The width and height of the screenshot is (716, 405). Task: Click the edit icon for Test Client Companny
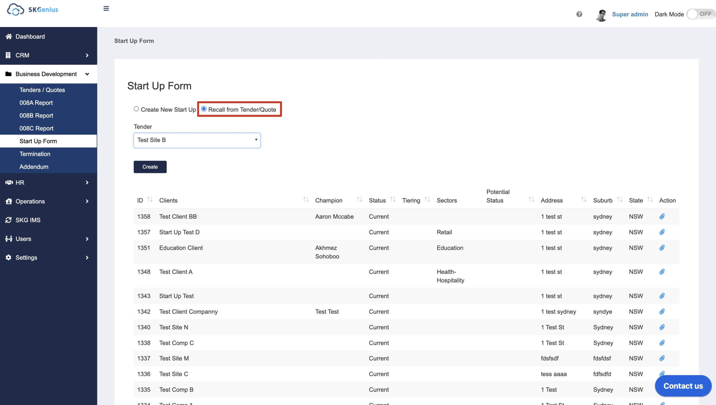[x=662, y=311]
